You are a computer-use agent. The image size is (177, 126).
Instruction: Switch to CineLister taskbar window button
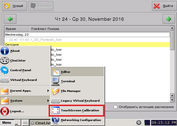click(40, 123)
